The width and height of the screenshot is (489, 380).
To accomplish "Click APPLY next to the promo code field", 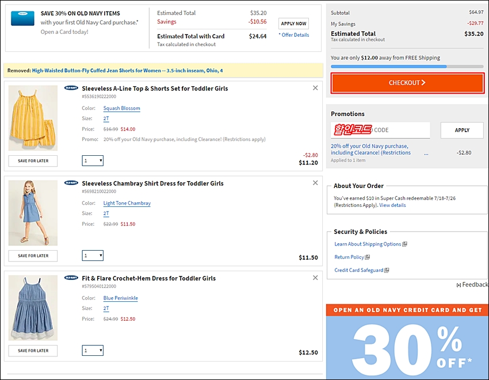I will click(x=462, y=130).
